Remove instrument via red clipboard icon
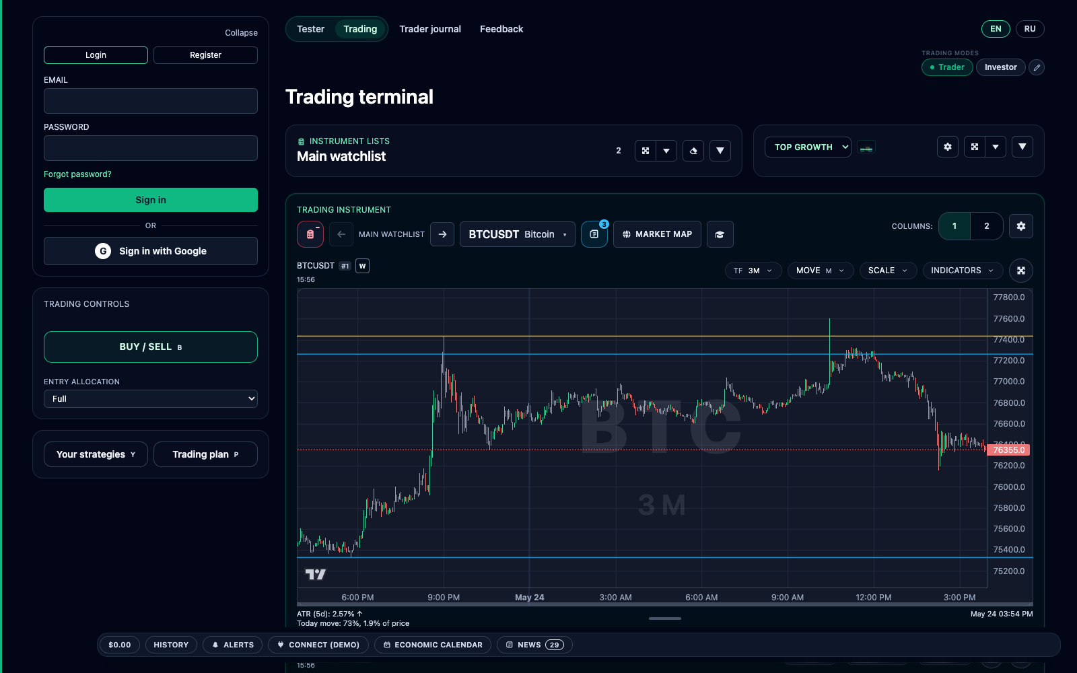Image resolution: width=1077 pixels, height=673 pixels. point(310,234)
